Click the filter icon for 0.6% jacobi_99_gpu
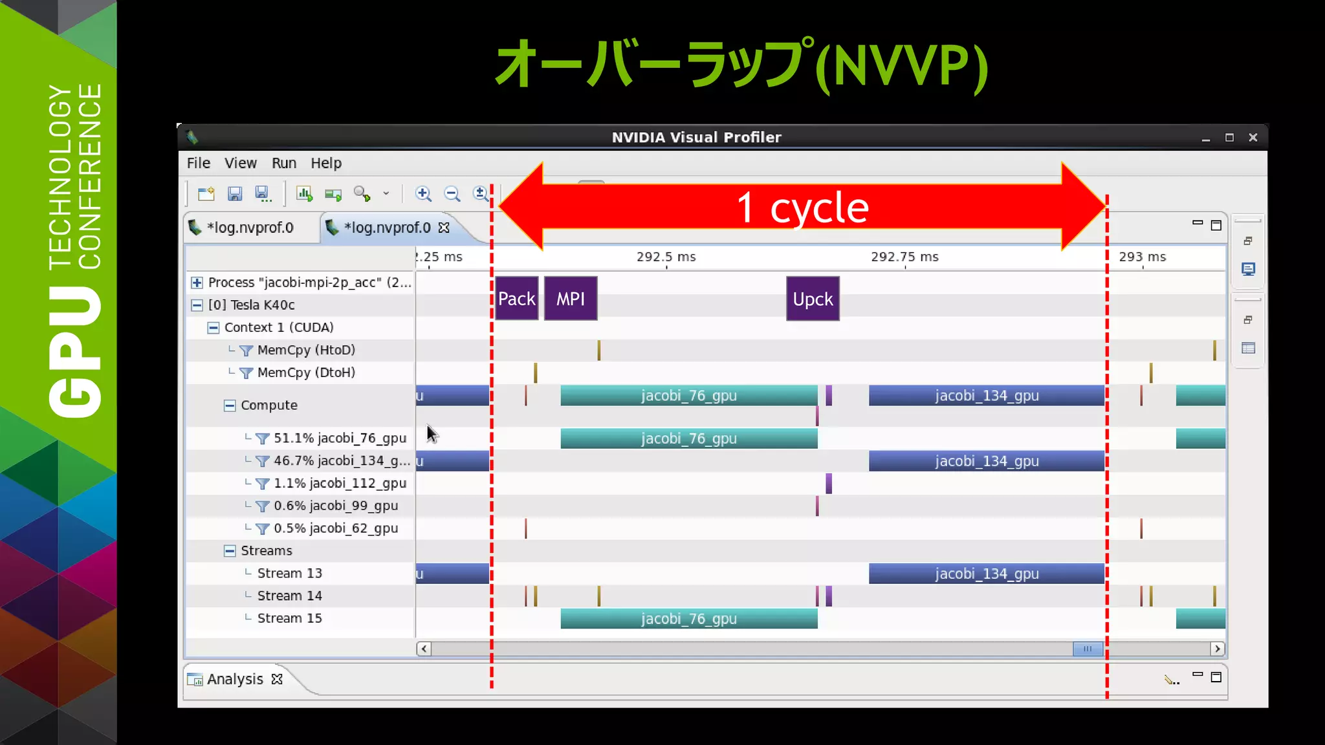The image size is (1325, 745). 262,506
